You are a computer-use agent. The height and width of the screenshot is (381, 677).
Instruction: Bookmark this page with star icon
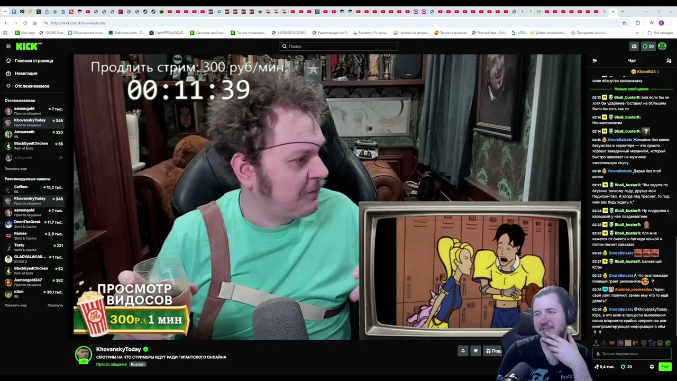pyautogui.click(x=624, y=23)
